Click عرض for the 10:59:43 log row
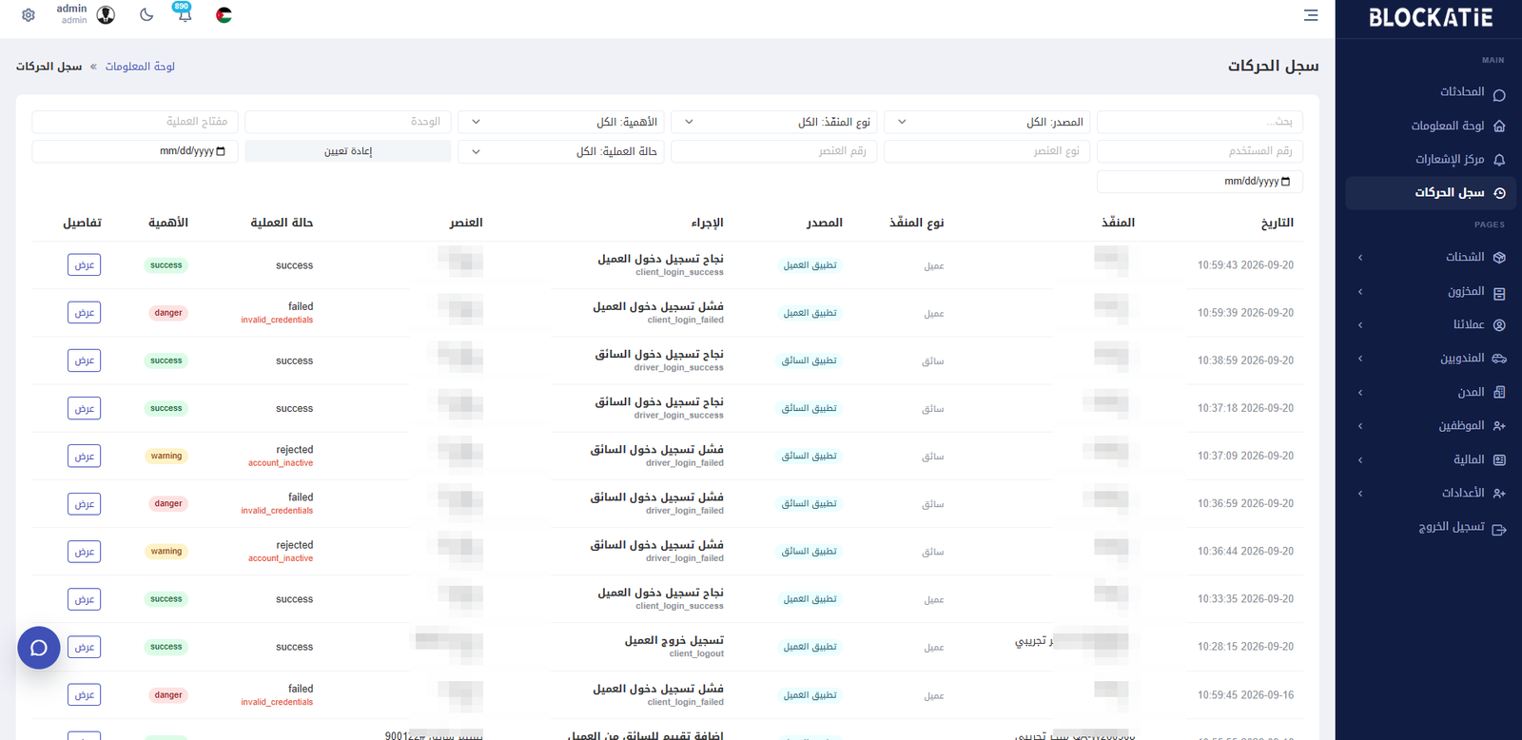Viewport: 1522px width, 740px height. coord(84,265)
